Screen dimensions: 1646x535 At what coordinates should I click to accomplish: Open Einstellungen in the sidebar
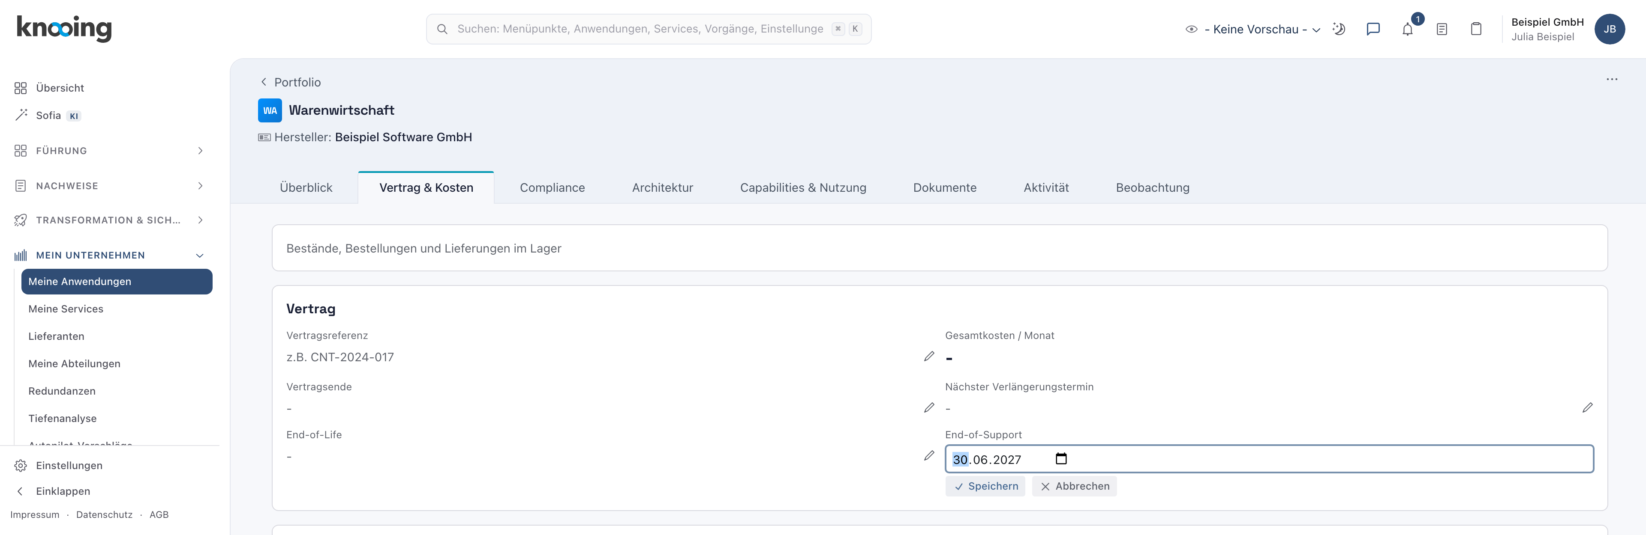(69, 466)
